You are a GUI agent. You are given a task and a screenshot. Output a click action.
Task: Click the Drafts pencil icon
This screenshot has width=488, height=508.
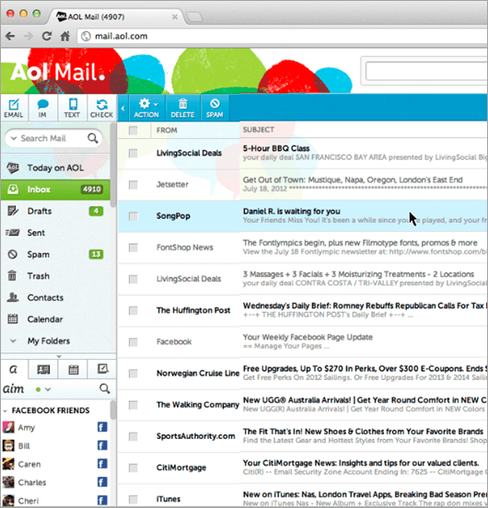pyautogui.click(x=13, y=211)
